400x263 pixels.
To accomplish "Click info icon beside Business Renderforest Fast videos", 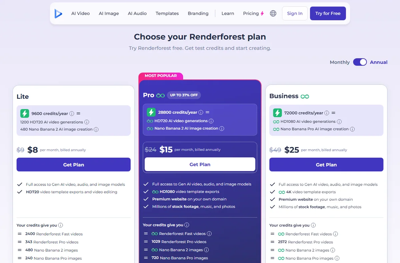I will [x=335, y=234].
